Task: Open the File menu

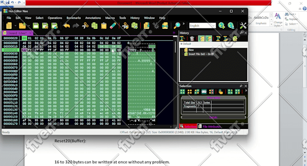Action: click(x=9, y=18)
